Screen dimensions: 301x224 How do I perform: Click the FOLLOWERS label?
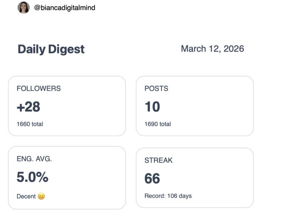coord(38,88)
